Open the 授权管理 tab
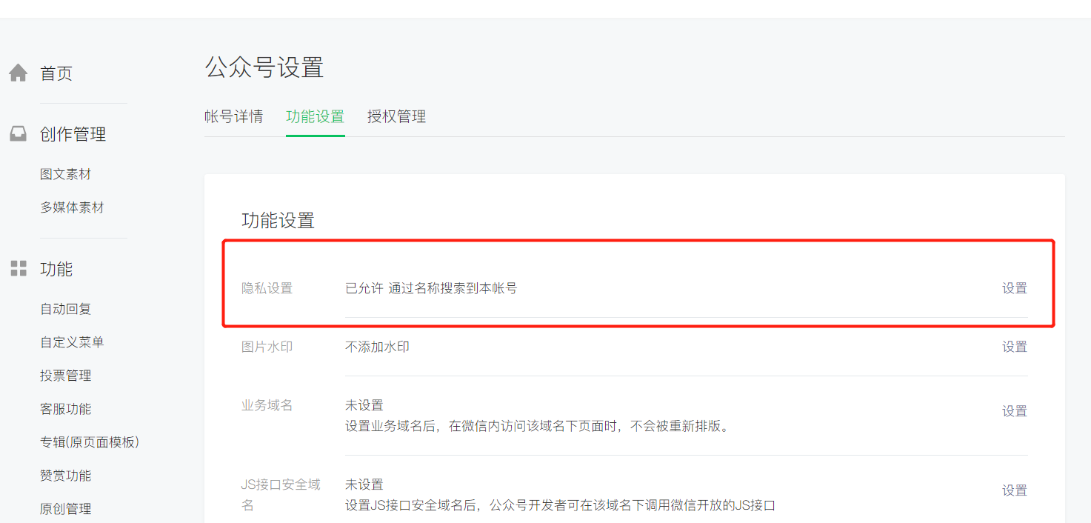The width and height of the screenshot is (1091, 523). pyautogui.click(x=397, y=116)
